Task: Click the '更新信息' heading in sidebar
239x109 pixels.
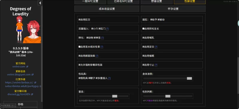Action: 20,71
